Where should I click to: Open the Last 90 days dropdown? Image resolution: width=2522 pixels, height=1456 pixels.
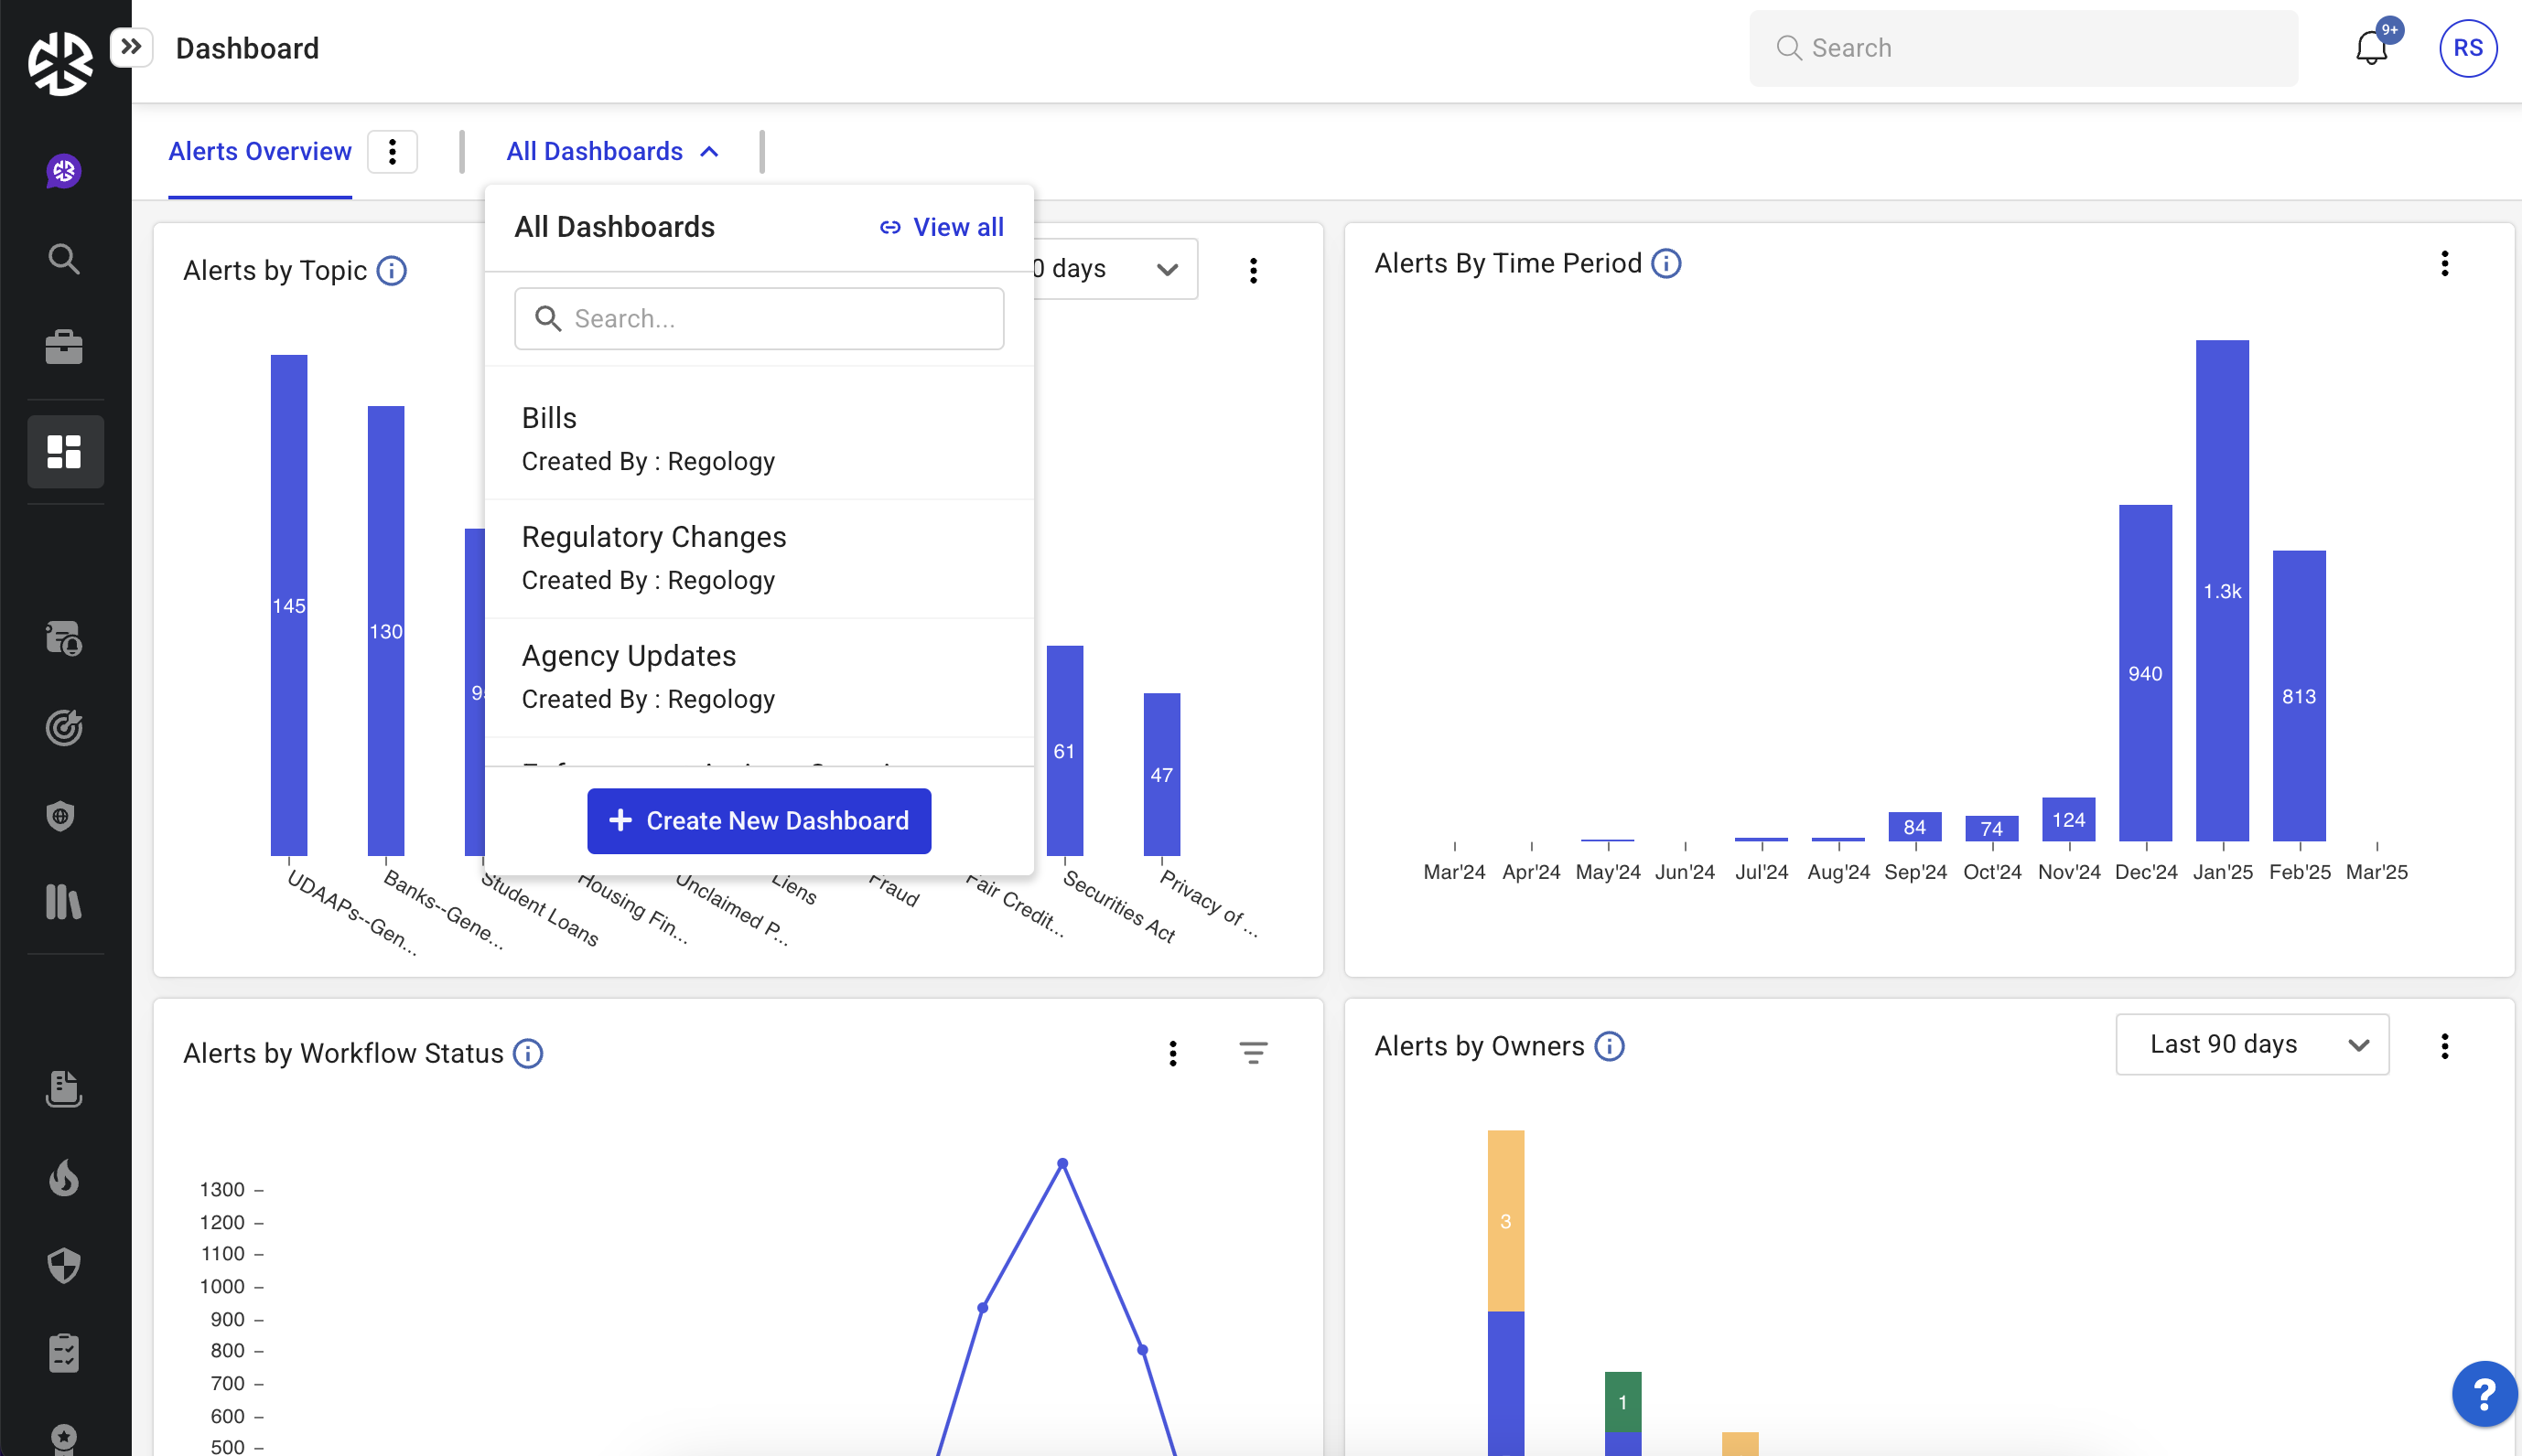(x=2252, y=1045)
